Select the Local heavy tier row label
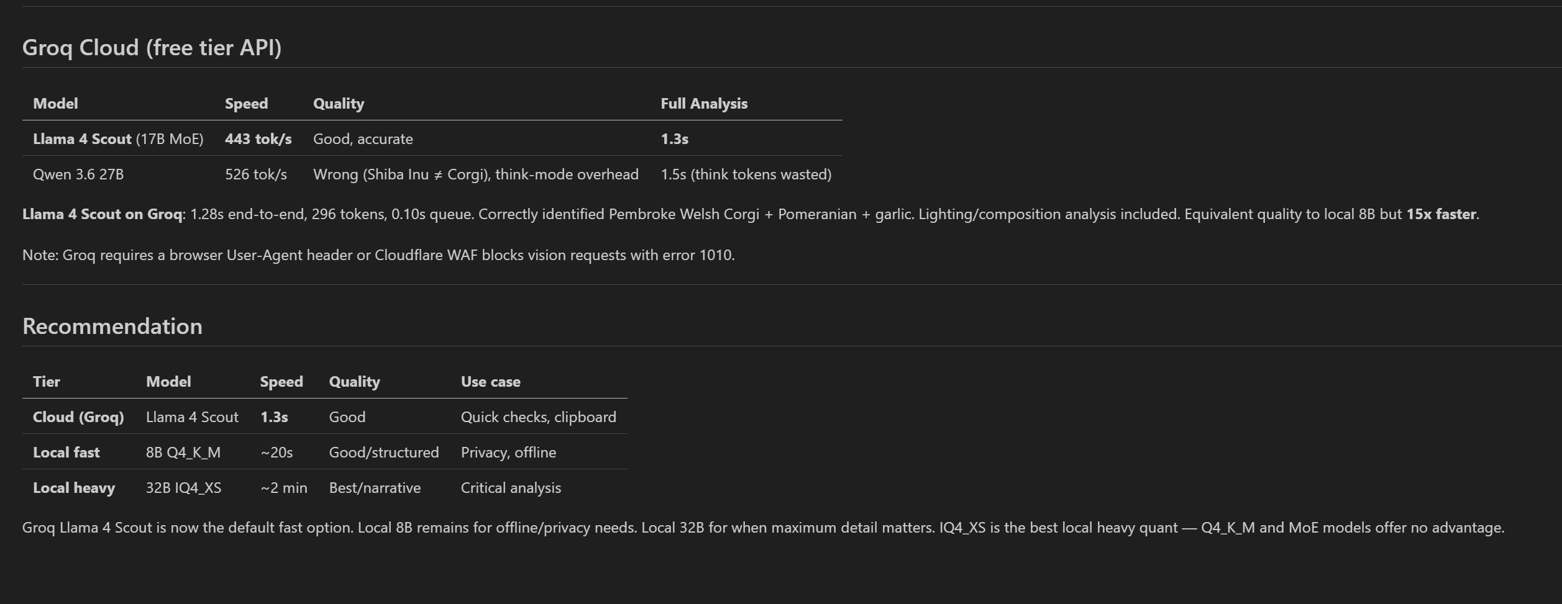1562x604 pixels. point(74,488)
